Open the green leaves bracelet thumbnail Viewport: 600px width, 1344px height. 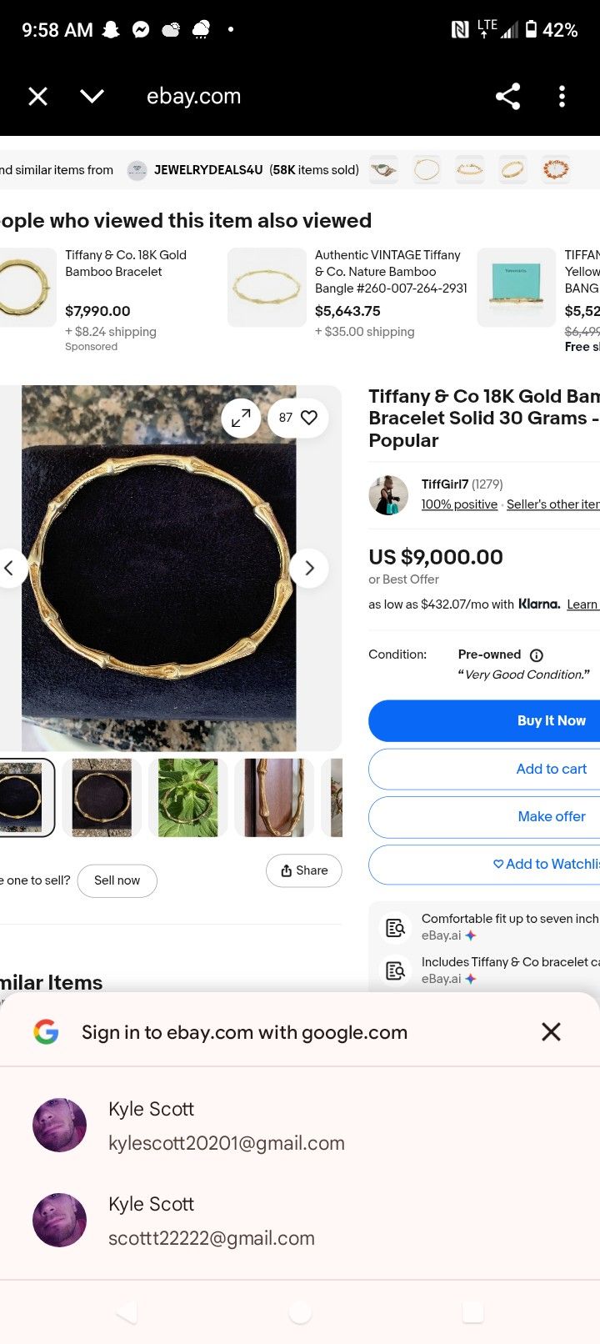click(x=188, y=798)
